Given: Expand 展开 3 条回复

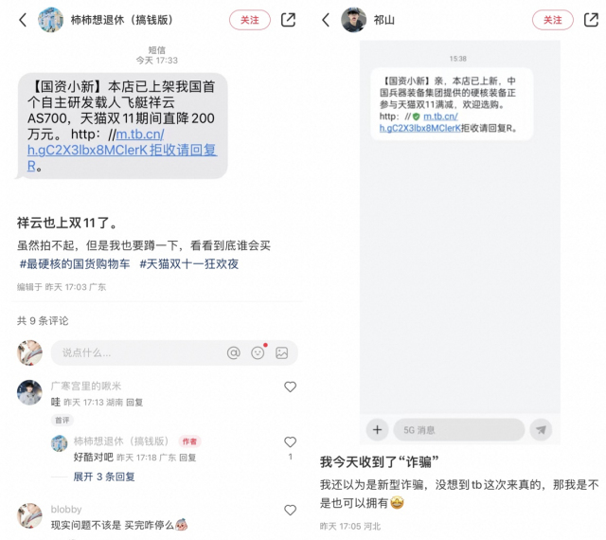Looking at the screenshot, I should 104,477.
